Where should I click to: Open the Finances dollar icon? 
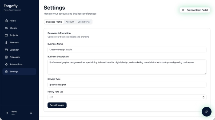click(x=6, y=43)
